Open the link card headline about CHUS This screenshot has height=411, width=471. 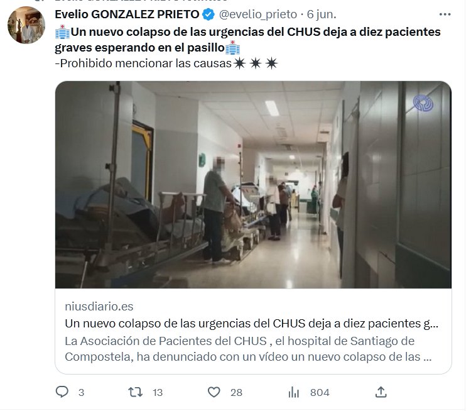click(252, 324)
